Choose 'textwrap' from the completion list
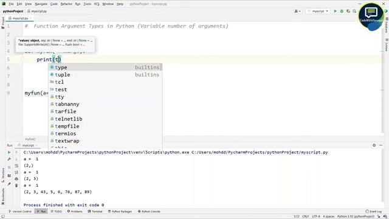This screenshot has width=389, height=219. point(105,141)
